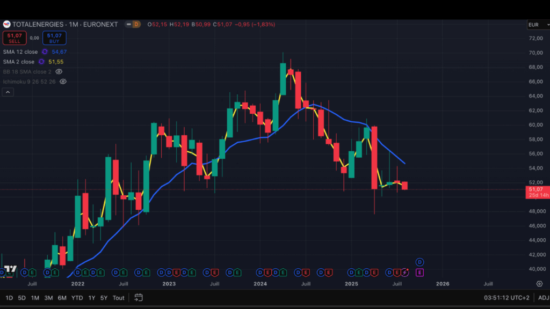Open the go-to-date calendar icon
Viewport: 550px width, 309px height.
139,298
